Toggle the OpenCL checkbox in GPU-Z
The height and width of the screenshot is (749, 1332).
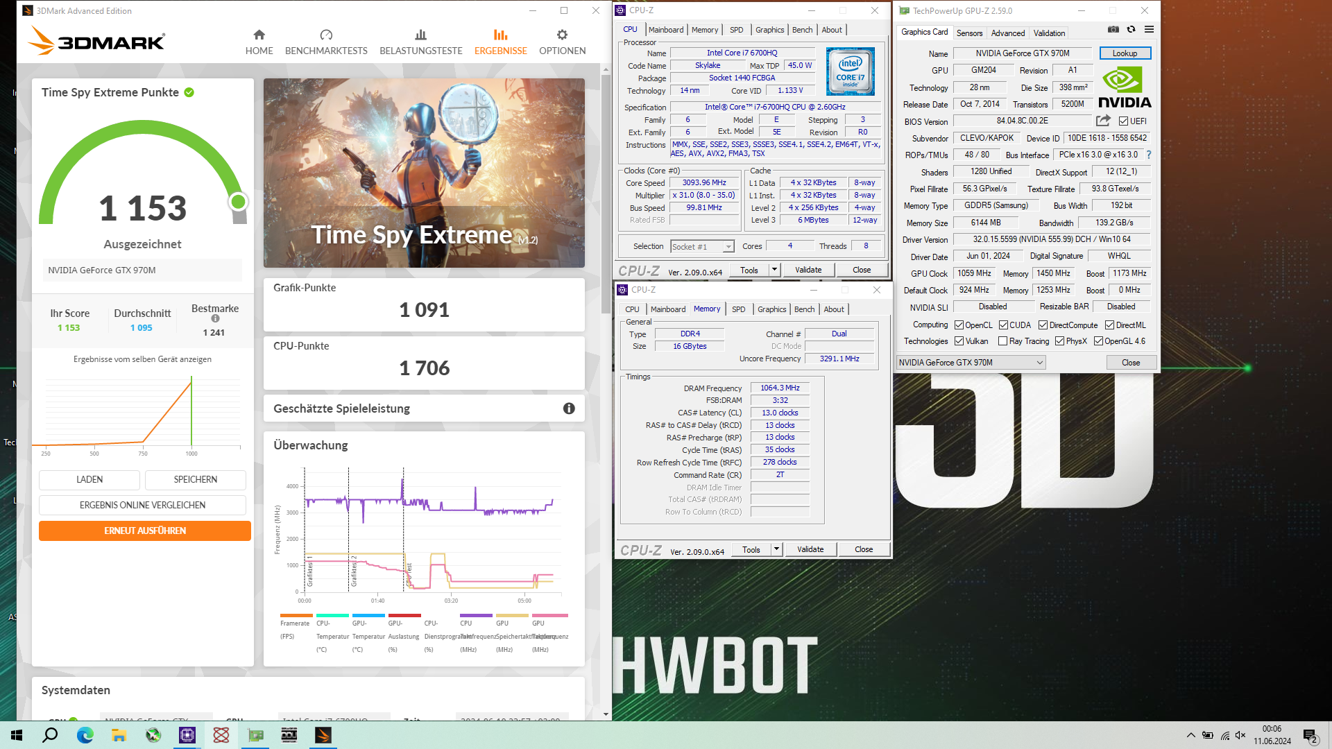coord(959,325)
